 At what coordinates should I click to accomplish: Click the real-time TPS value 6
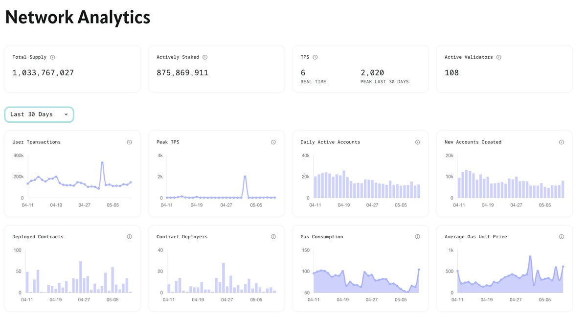303,73
